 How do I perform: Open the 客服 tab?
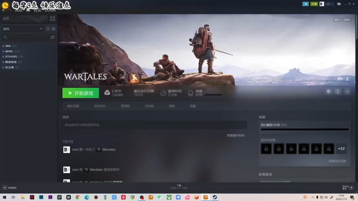click(x=193, y=106)
